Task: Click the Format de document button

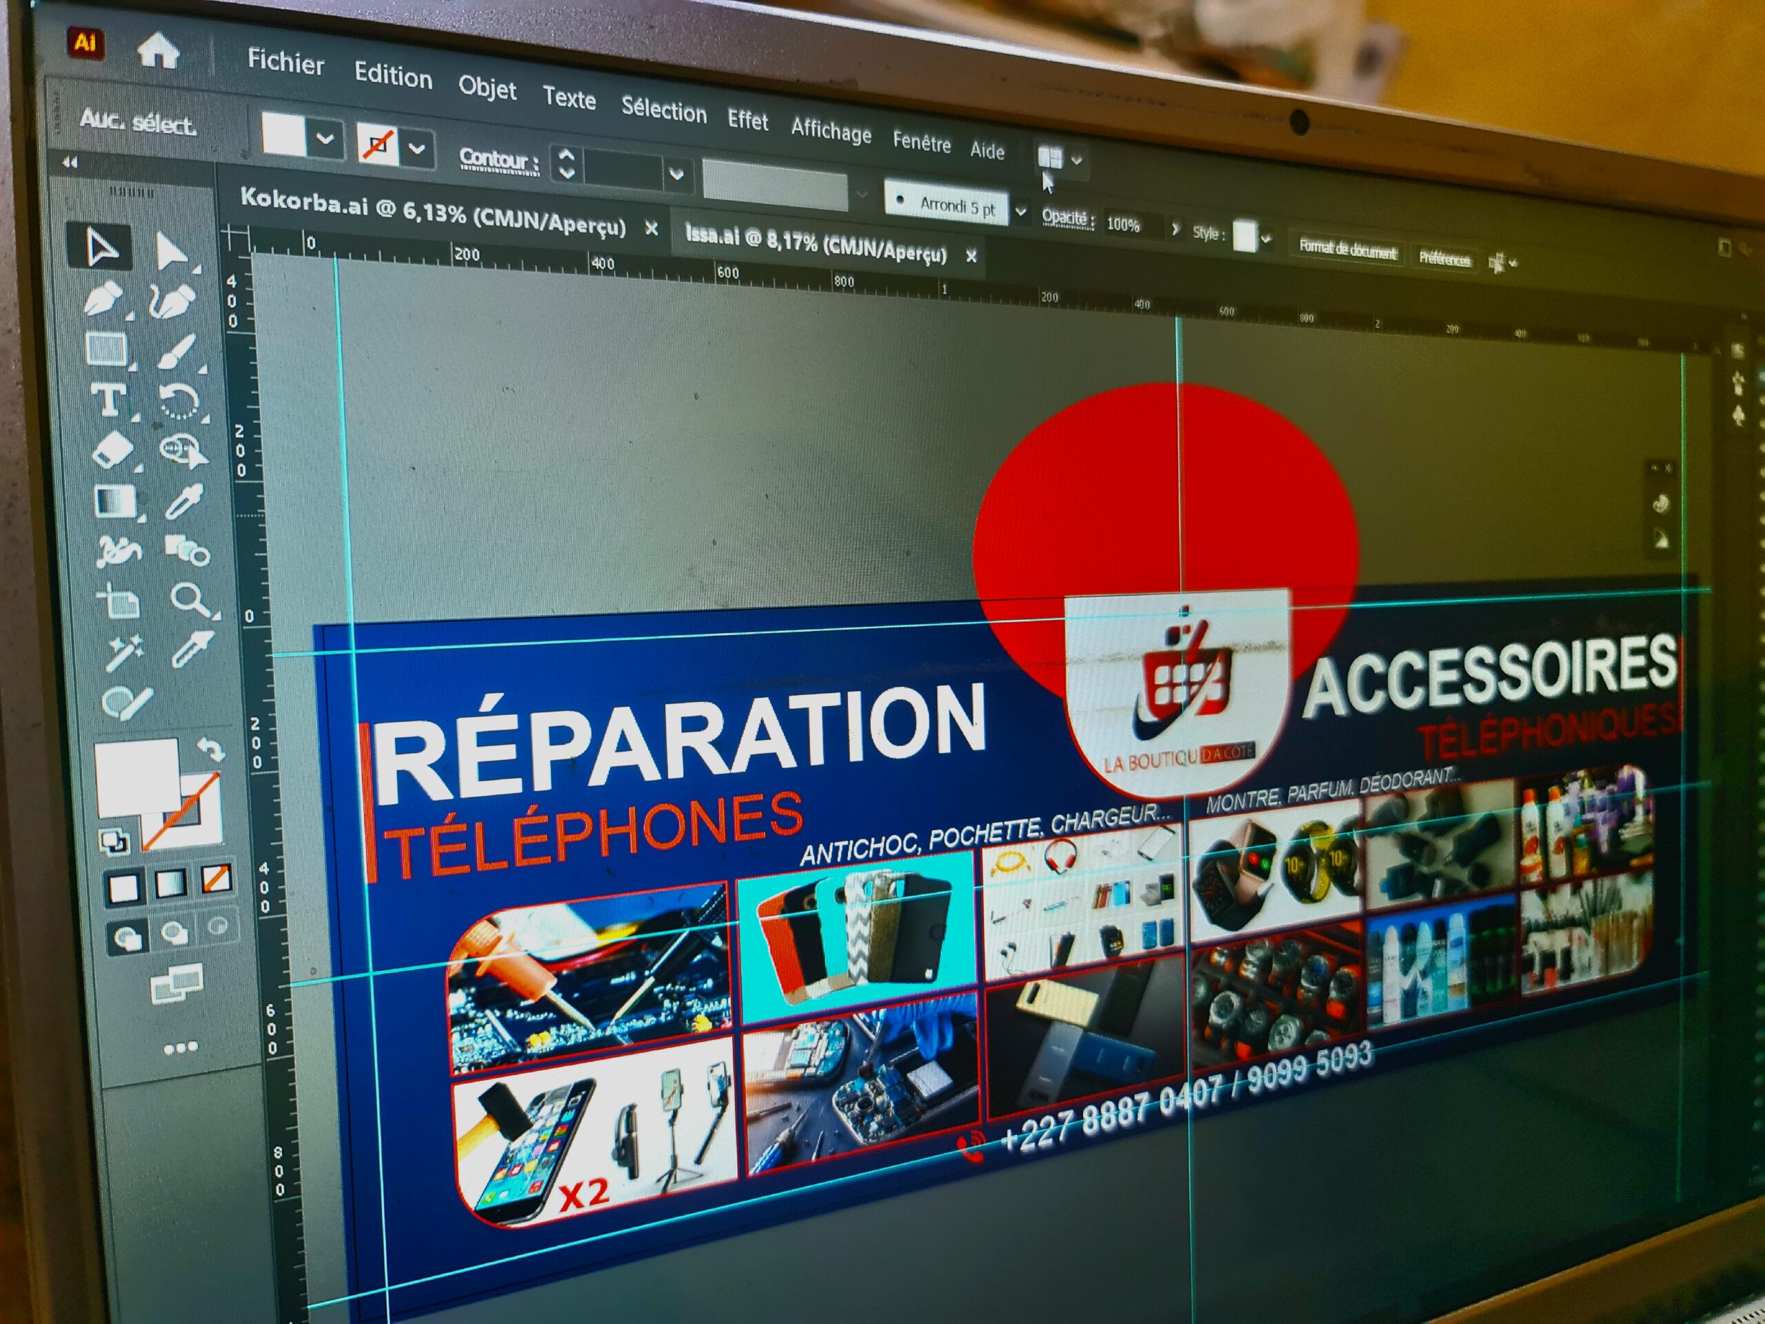Action: (x=1347, y=250)
